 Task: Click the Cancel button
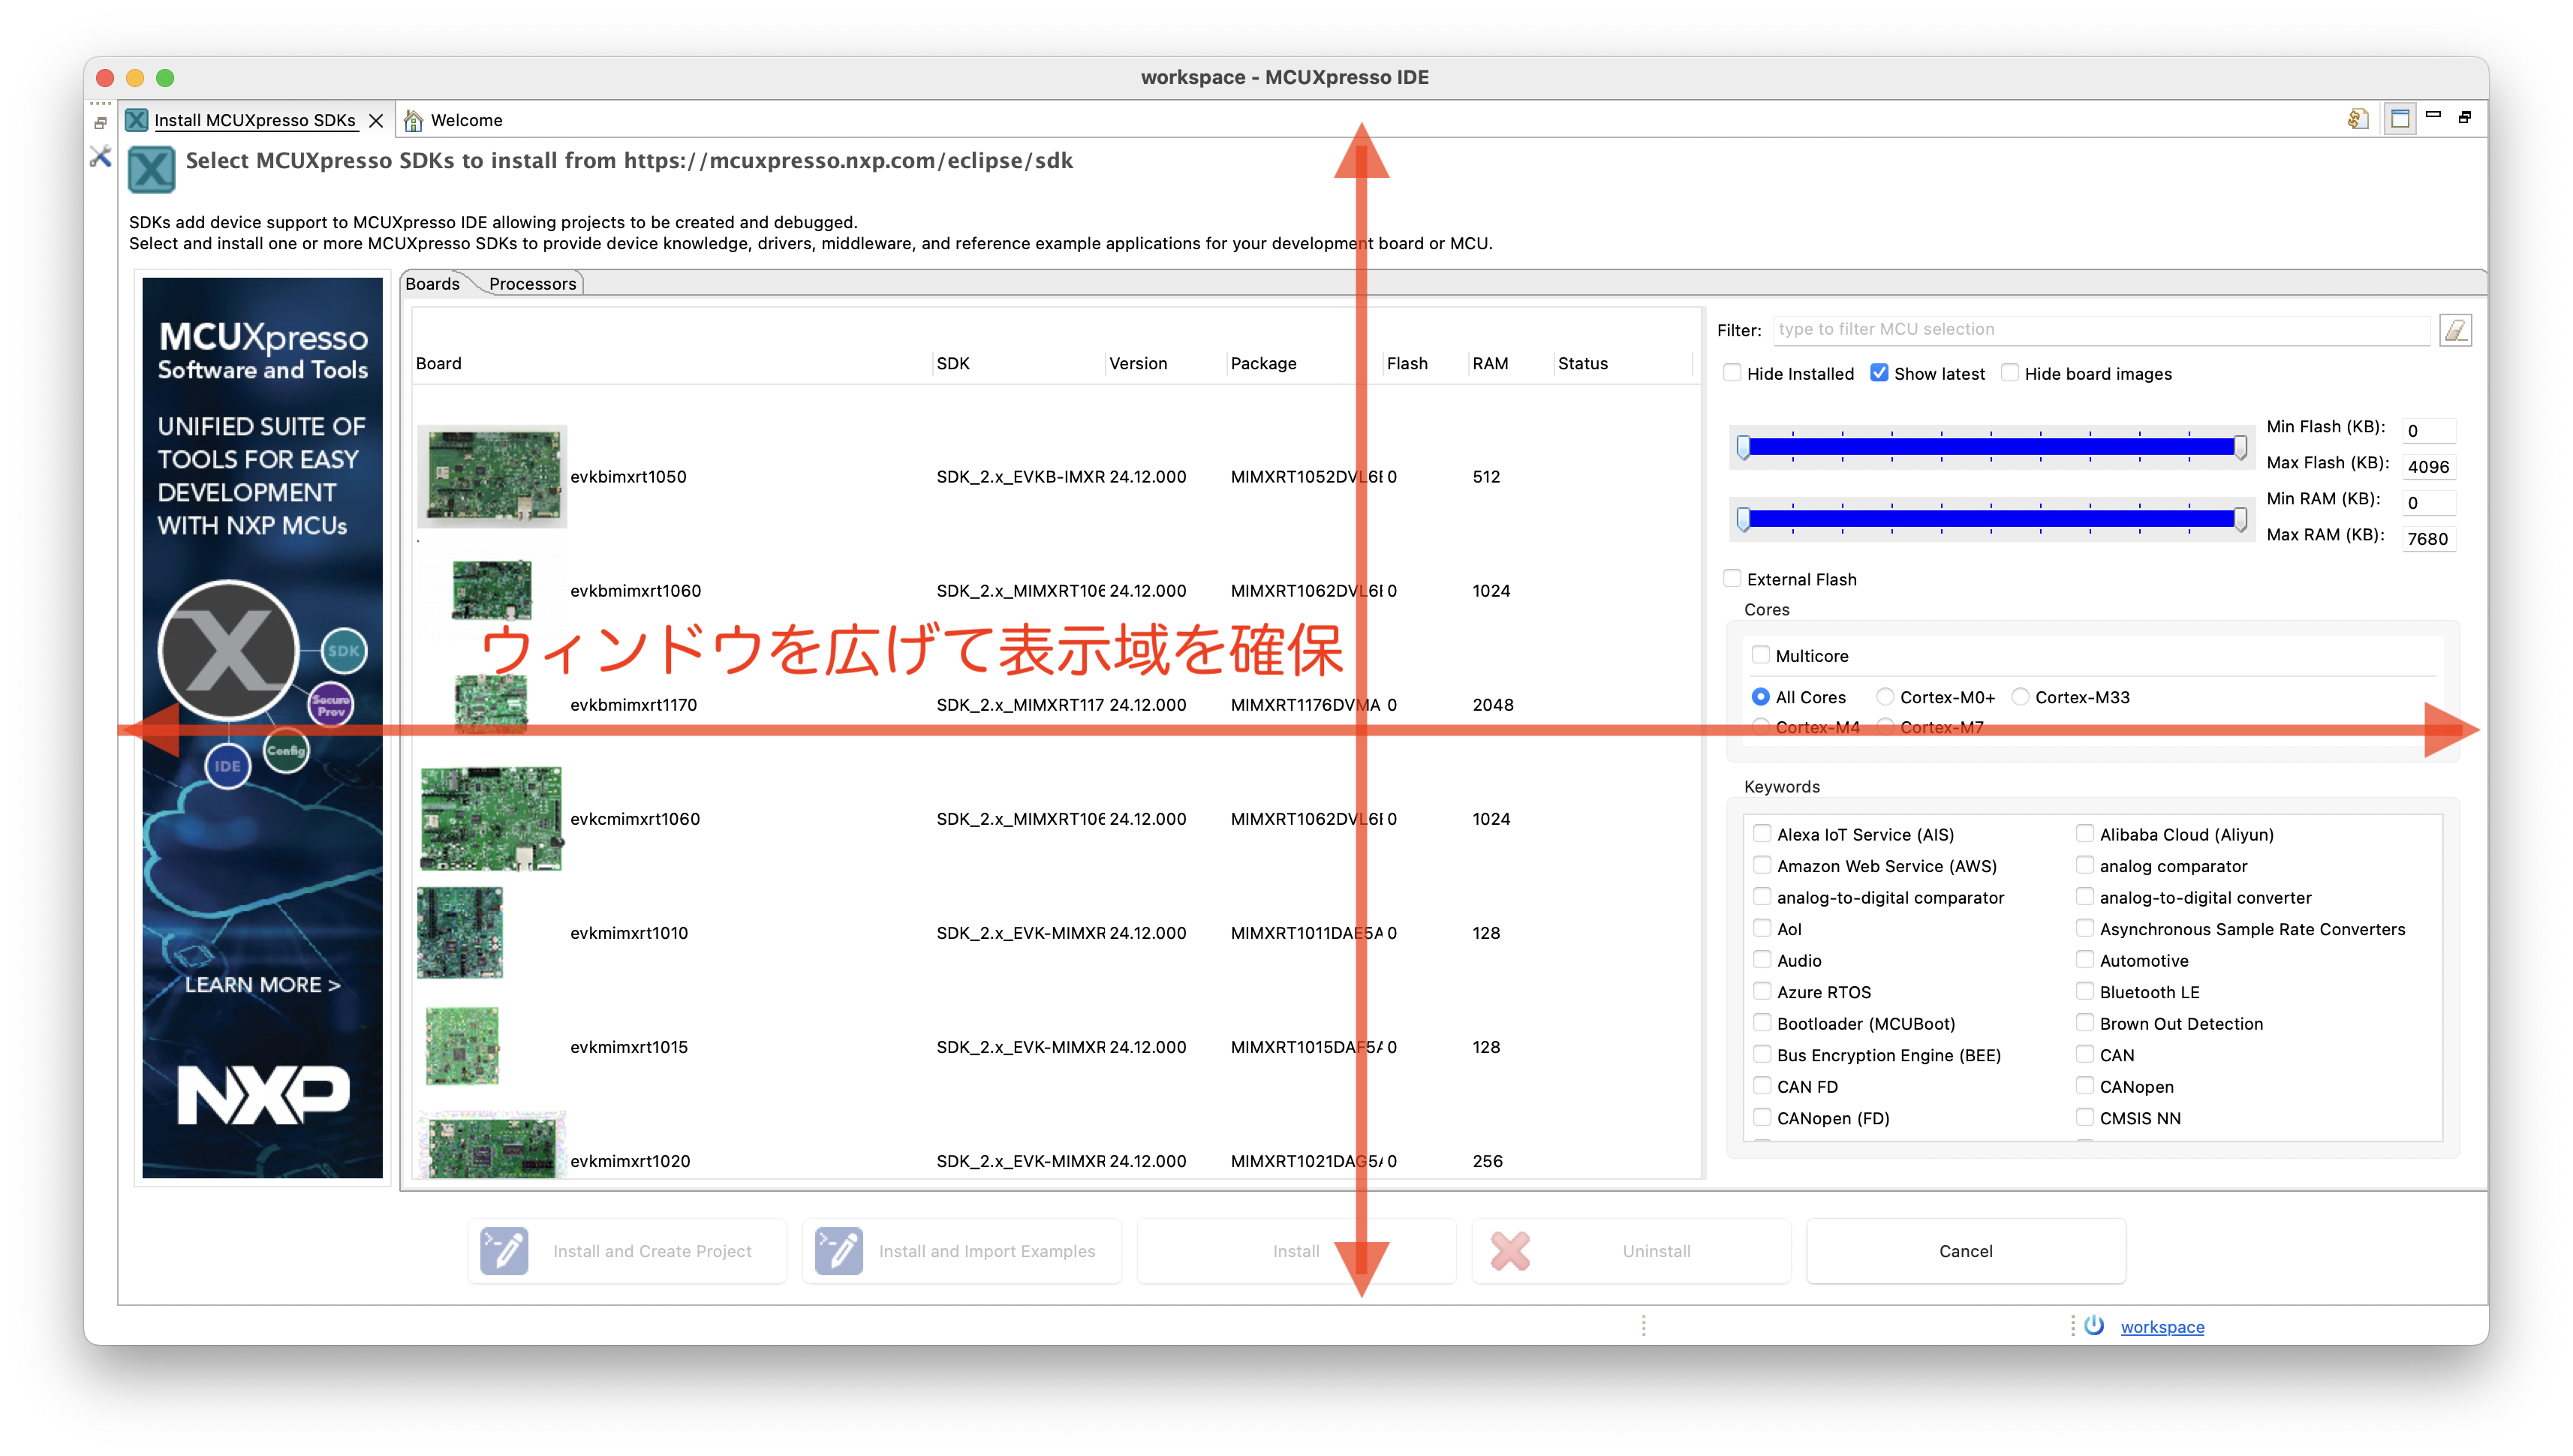(1965, 1251)
